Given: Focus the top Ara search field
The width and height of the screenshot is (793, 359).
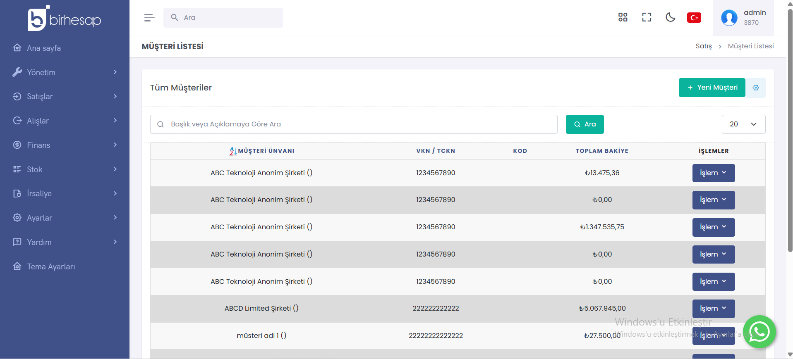Looking at the screenshot, I should coord(223,18).
